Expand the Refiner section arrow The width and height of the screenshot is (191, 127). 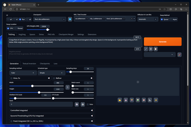91,78
